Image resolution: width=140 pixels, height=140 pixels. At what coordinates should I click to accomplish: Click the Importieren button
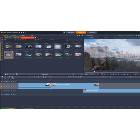71,33
